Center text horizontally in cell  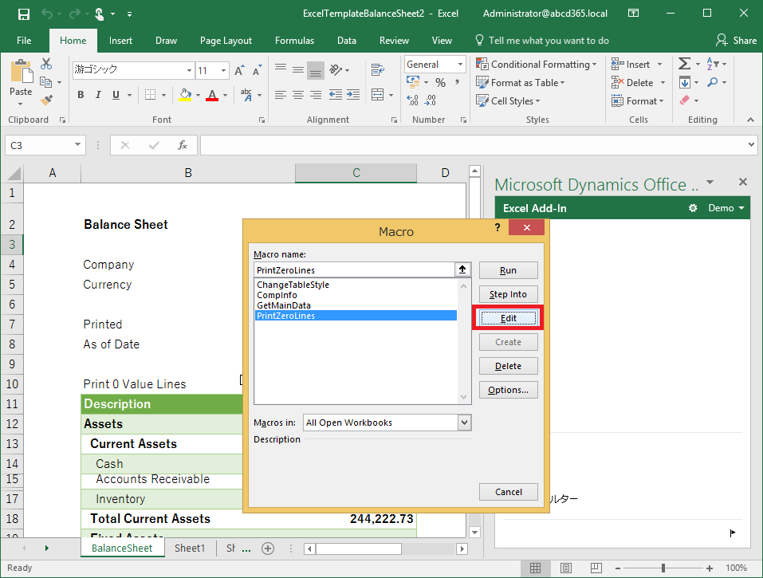tap(298, 95)
